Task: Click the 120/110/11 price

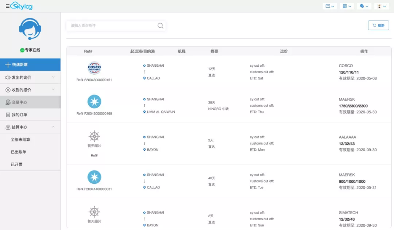Action: tap(349, 72)
